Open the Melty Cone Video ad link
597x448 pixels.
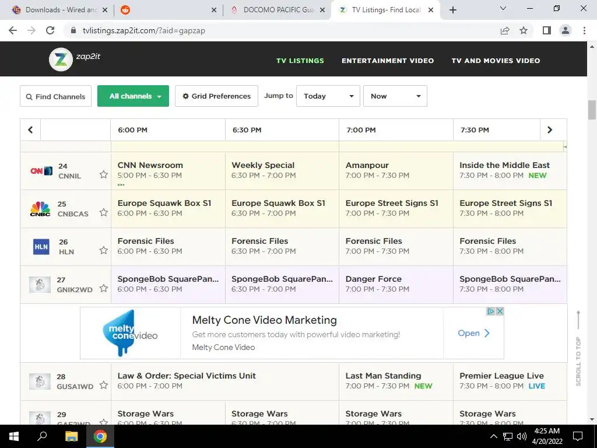(x=473, y=333)
